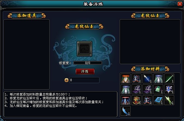Select the green drawstring pouch item
Viewport: 184px width, 121px height.
click(x=158, y=89)
